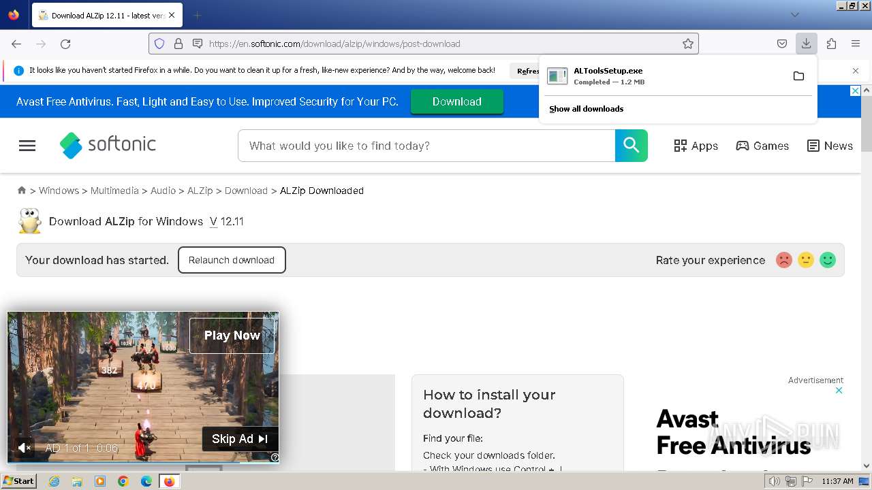Show all downloads
872x490 pixels.
coord(586,109)
